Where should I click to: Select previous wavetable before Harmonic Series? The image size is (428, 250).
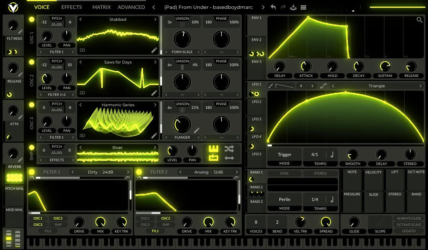(x=80, y=105)
